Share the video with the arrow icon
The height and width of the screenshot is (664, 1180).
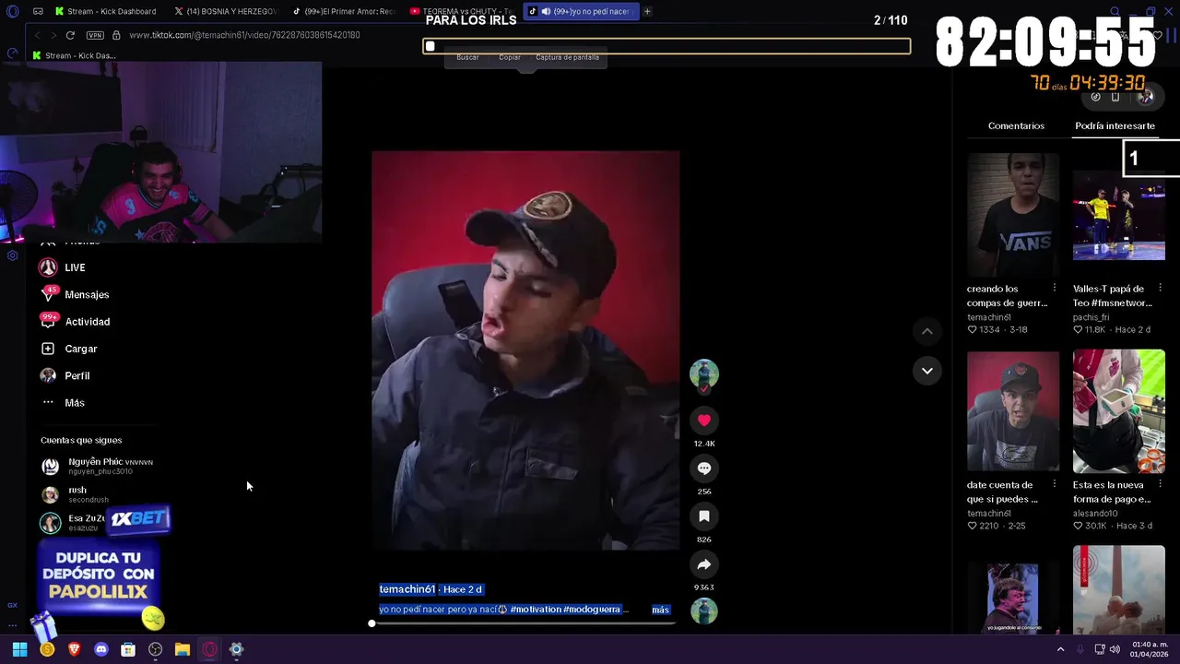[x=703, y=564]
